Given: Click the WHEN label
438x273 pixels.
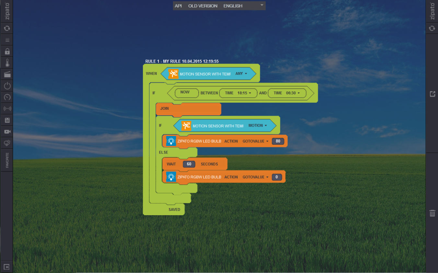Looking at the screenshot, I should coord(151,74).
